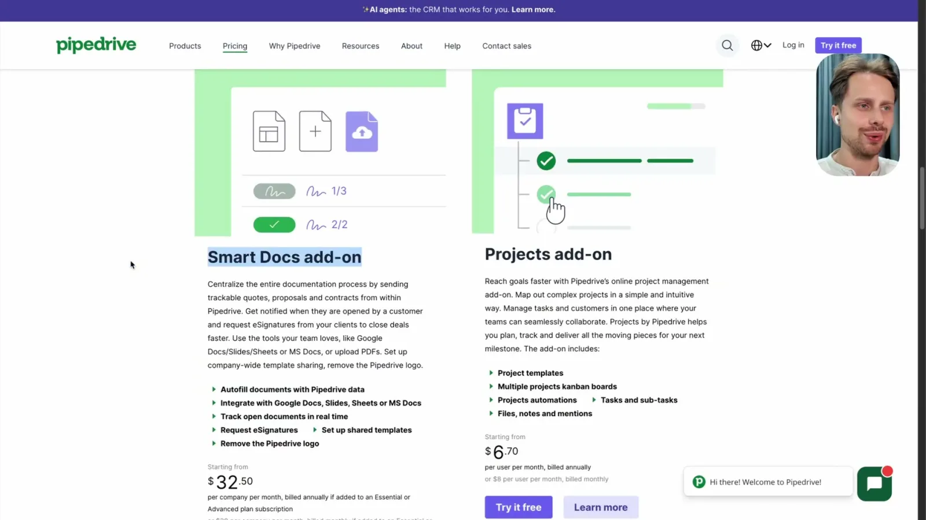The image size is (926, 520).
Task: Click the Pipedrive logo
Action: pos(96,45)
